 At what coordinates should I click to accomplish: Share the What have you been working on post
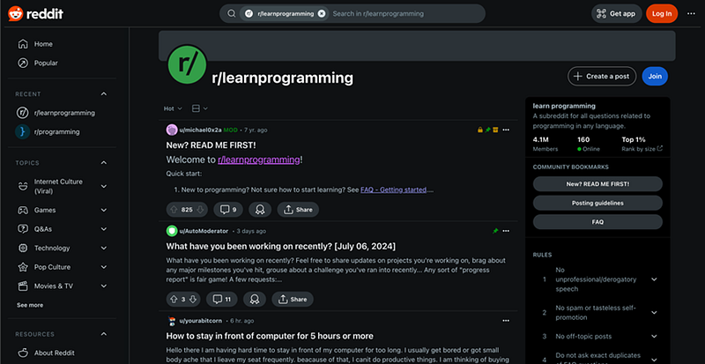pyautogui.click(x=293, y=299)
